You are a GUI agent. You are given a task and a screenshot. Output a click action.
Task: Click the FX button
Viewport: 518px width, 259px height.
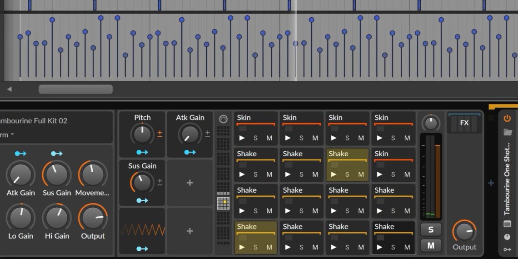464,123
